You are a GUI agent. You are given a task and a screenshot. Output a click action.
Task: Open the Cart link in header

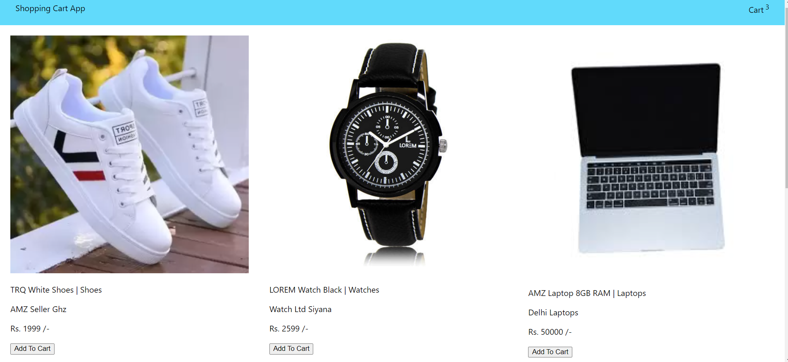point(756,10)
